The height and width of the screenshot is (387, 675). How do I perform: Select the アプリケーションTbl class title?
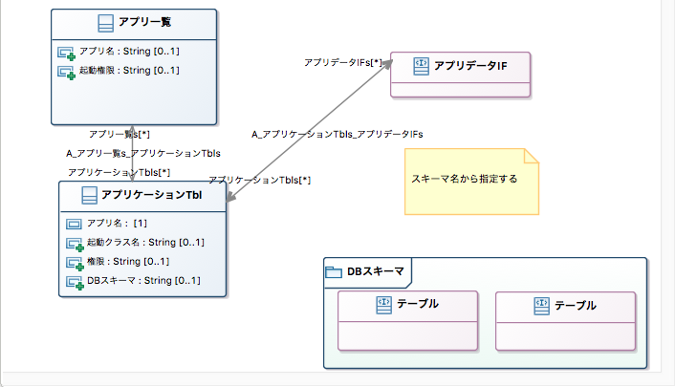point(151,195)
